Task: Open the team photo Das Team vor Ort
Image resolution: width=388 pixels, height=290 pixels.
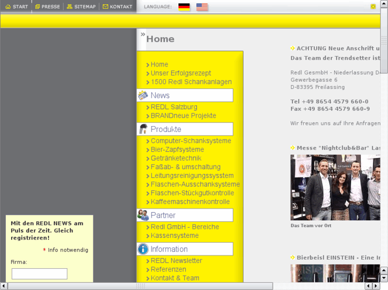Action: [335, 187]
